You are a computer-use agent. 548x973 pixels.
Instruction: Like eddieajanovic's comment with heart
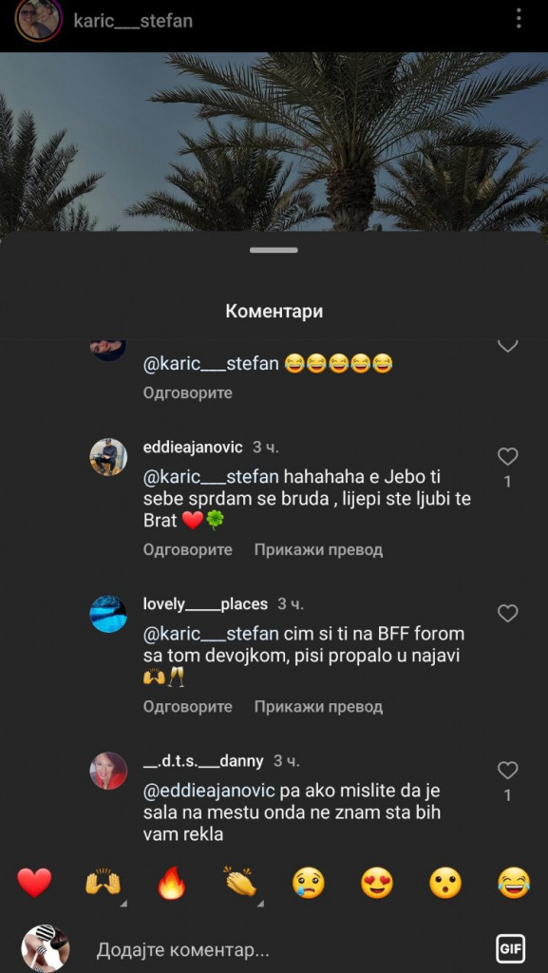pyautogui.click(x=508, y=457)
